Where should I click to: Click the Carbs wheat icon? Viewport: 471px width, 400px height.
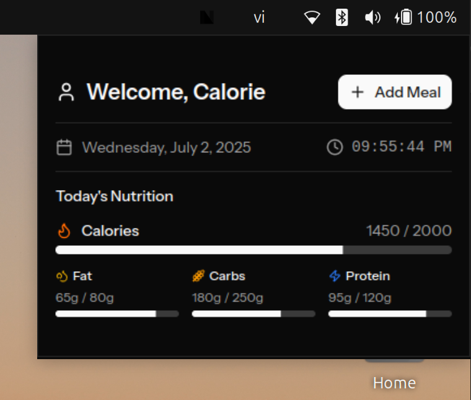198,276
